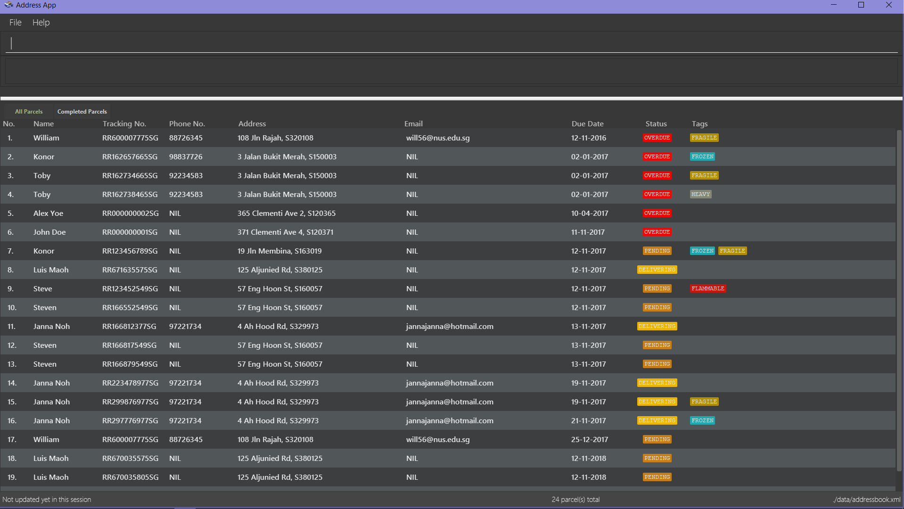This screenshot has height=509, width=904.
Task: Select name Alex Yoe in row 5
Action: [48, 213]
